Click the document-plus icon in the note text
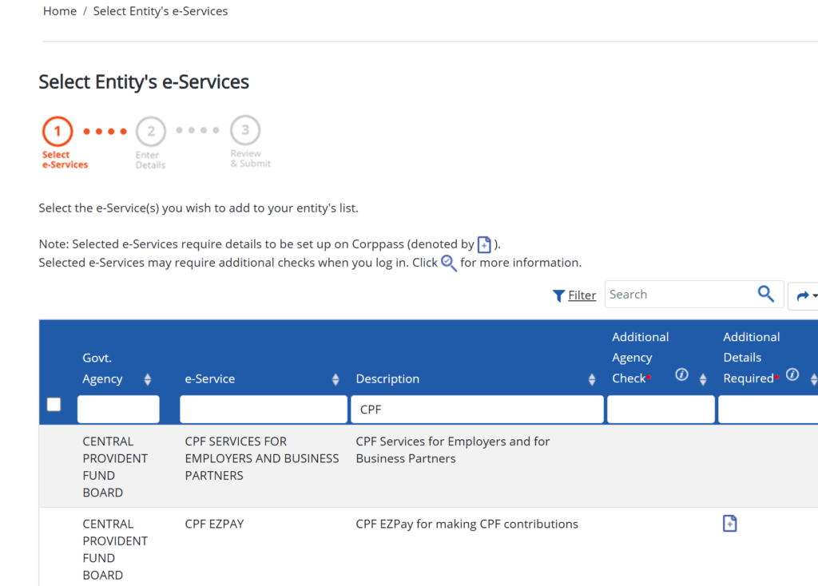The height and width of the screenshot is (586, 818). tap(484, 244)
